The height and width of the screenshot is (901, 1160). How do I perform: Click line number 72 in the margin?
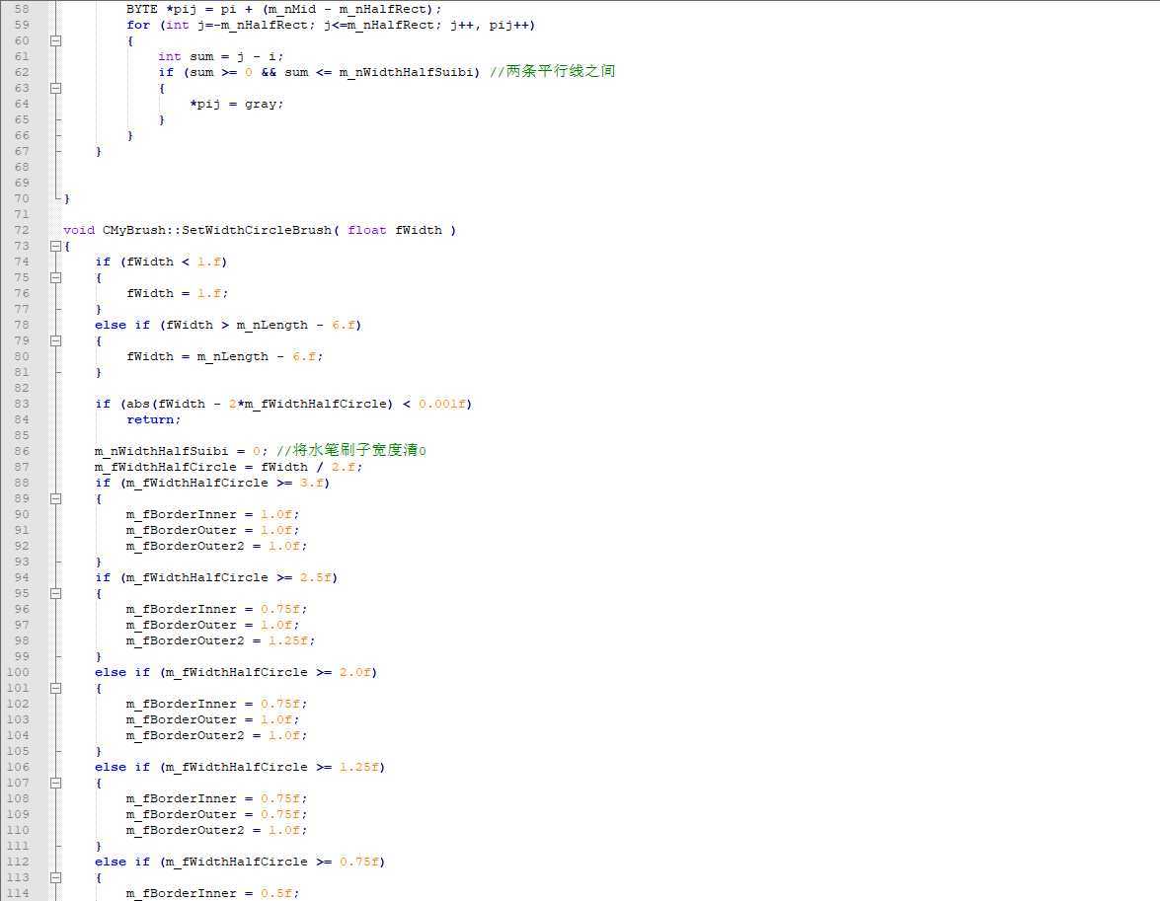(x=22, y=230)
